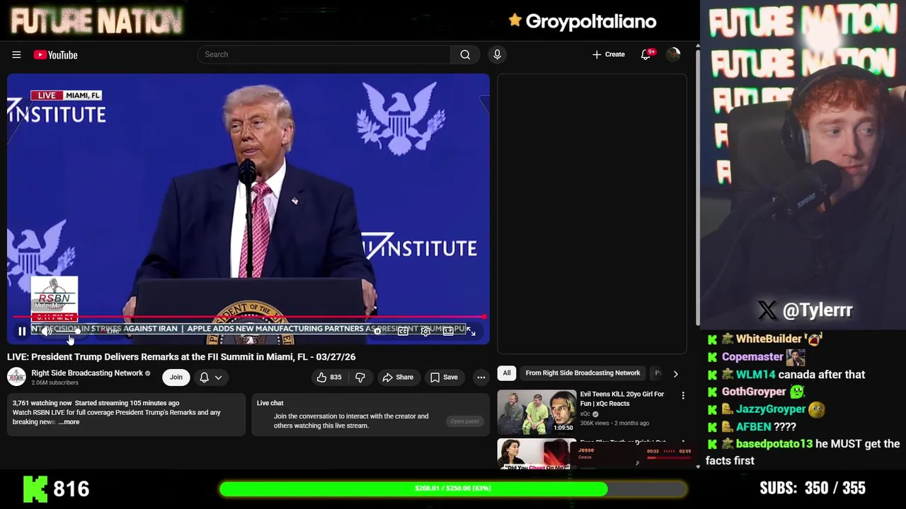Start voice search with the microphone
The width and height of the screenshot is (906, 509).
click(x=497, y=54)
